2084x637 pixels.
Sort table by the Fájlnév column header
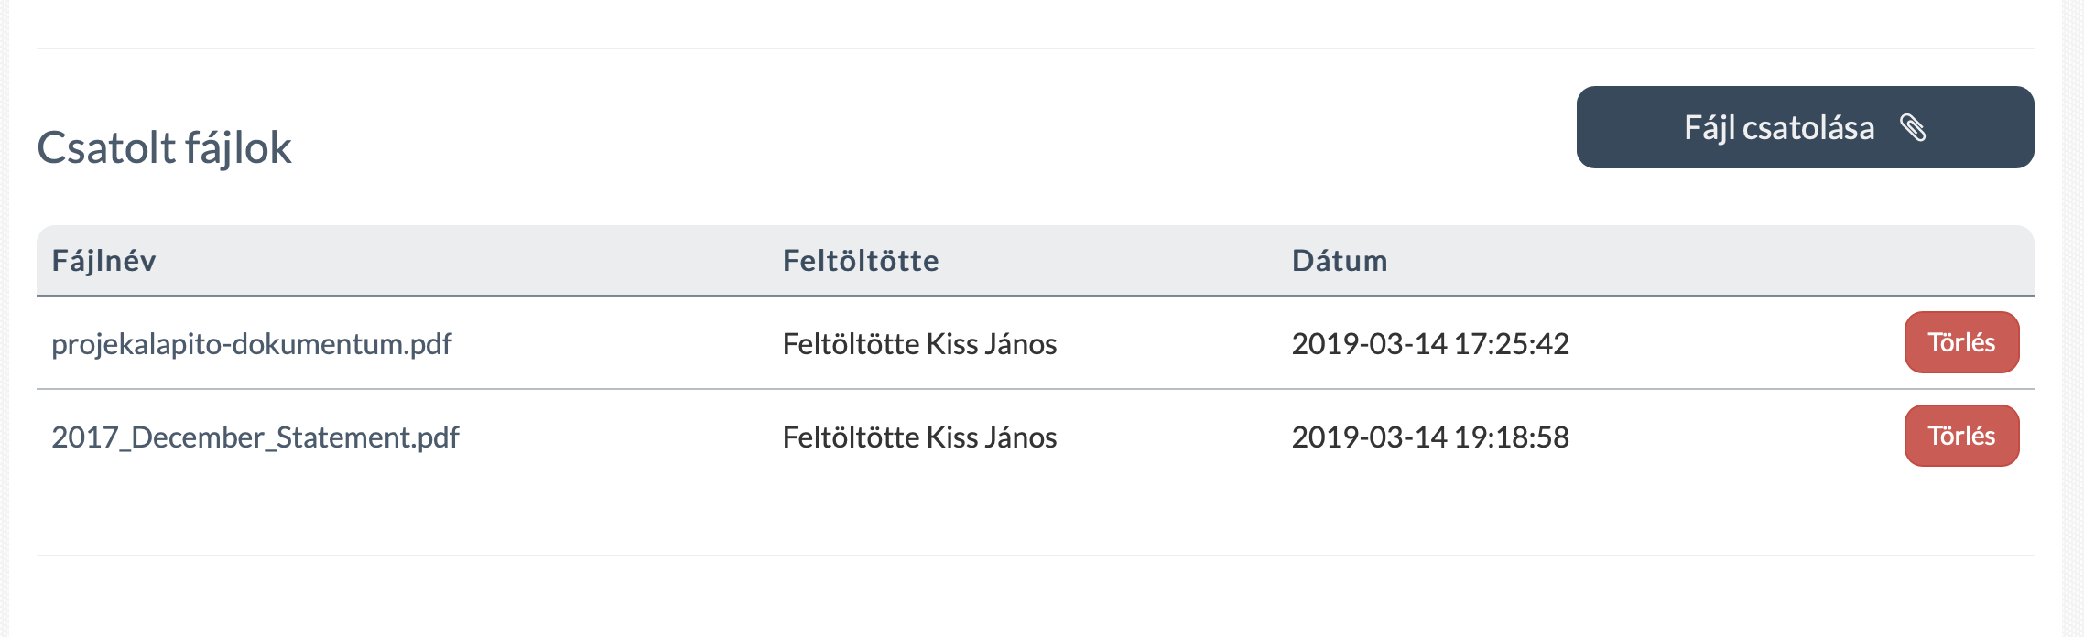(x=103, y=261)
